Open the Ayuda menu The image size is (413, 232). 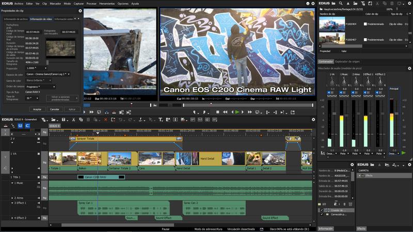click(135, 4)
